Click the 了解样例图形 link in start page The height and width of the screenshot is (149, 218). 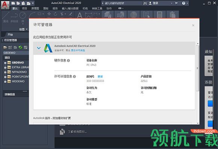click(77, 132)
